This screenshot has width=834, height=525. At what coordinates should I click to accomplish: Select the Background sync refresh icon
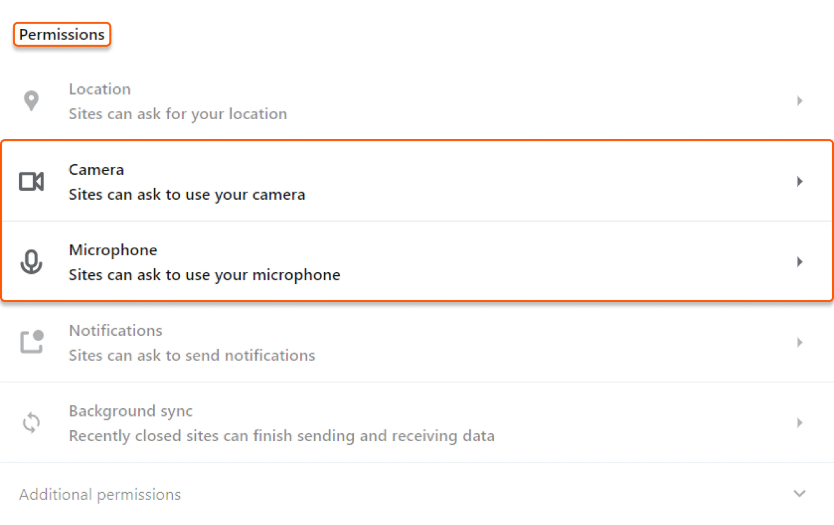click(x=31, y=422)
